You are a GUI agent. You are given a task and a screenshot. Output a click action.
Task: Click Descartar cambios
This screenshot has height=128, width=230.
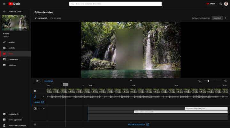tap(201, 18)
